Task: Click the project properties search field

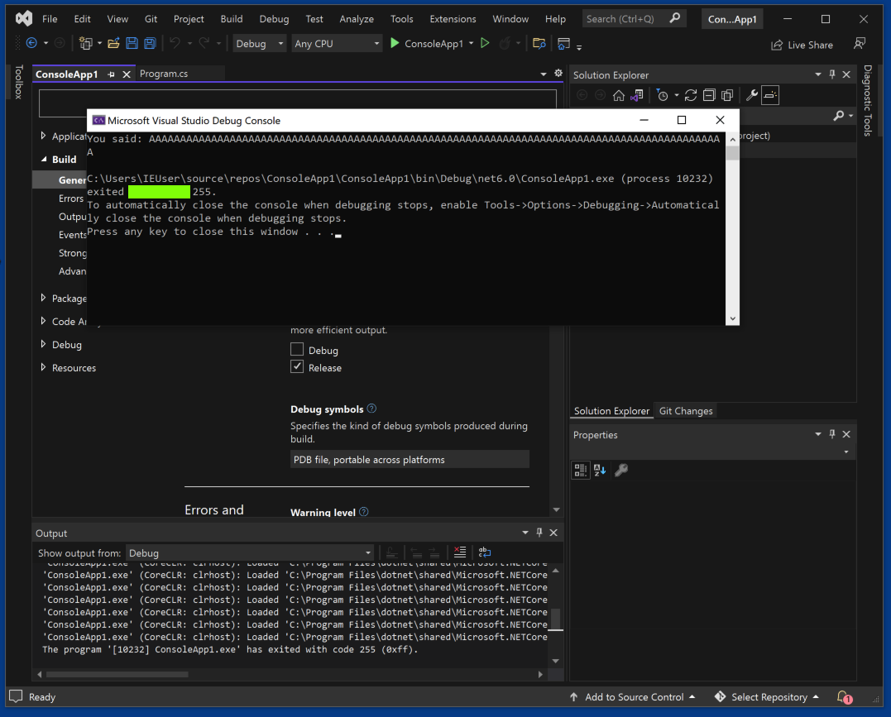Action: pyautogui.click(x=298, y=103)
